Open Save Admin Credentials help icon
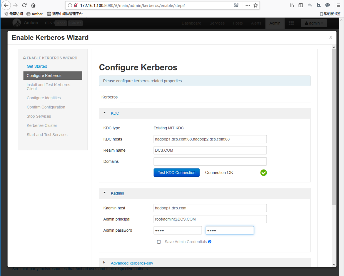 click(210, 242)
